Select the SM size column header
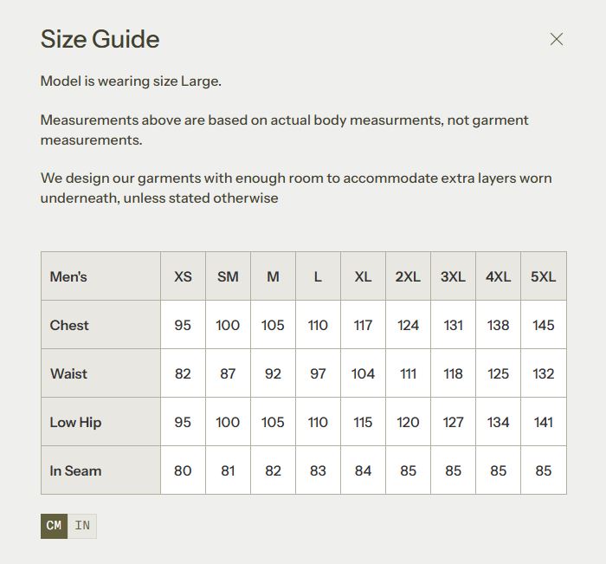The height and width of the screenshot is (564, 606). tap(228, 277)
